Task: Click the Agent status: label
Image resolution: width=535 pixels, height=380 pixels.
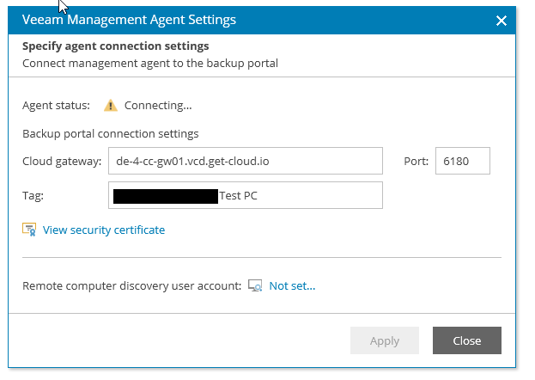Action: tap(56, 105)
